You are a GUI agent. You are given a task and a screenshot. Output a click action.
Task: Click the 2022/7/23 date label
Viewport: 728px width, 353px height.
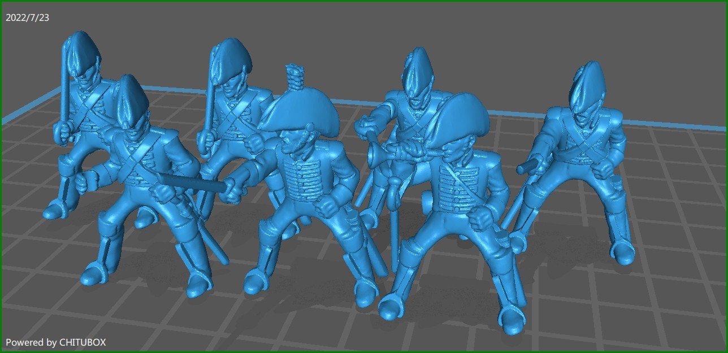pyautogui.click(x=27, y=18)
